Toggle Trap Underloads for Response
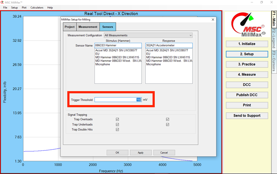 167,124
